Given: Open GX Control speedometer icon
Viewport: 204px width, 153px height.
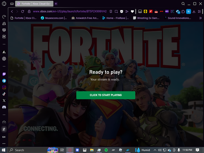Looking at the screenshot, I should 4,17.
